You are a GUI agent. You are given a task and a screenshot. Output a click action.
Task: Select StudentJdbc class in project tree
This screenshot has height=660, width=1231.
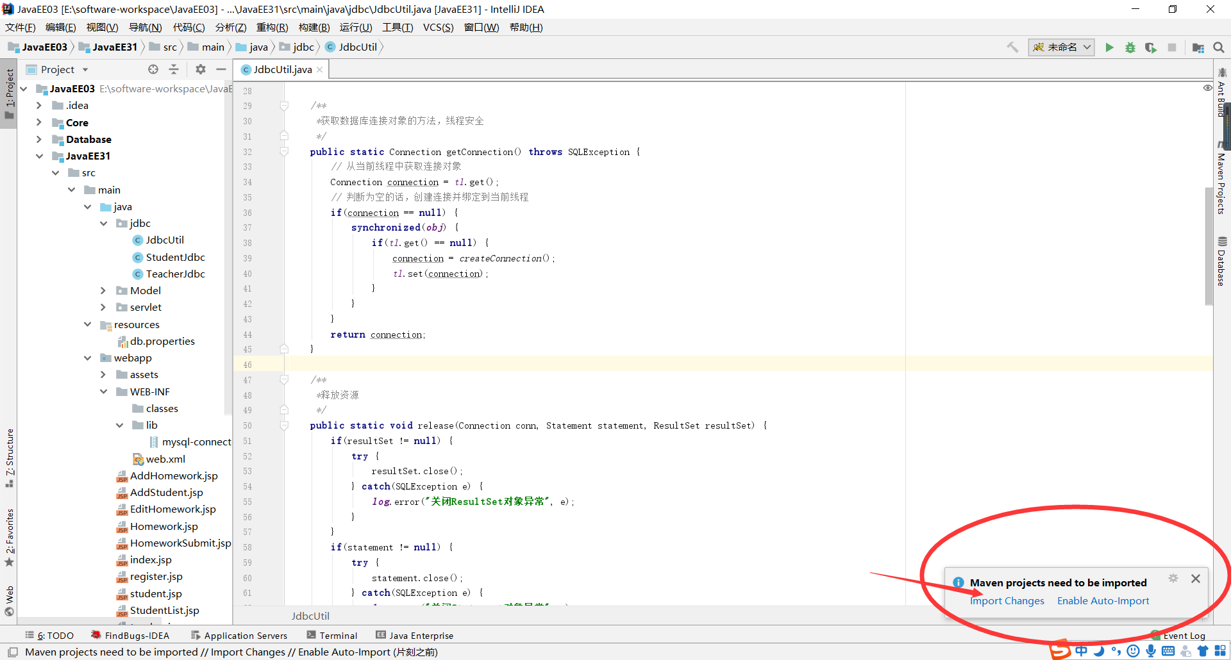click(x=169, y=258)
